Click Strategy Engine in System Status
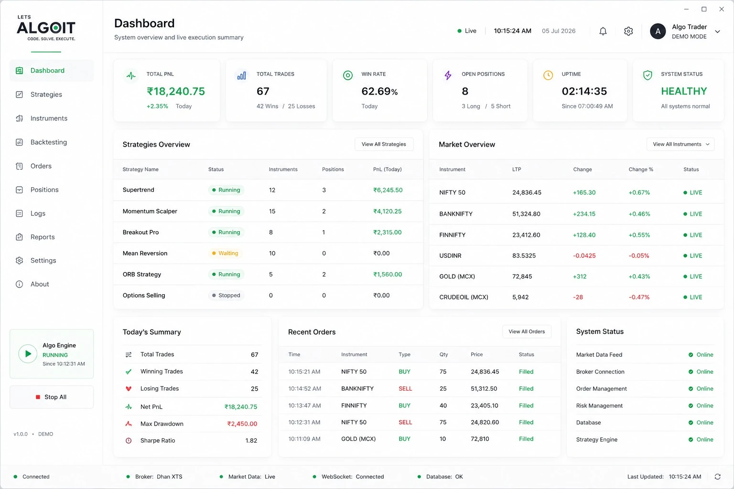The width and height of the screenshot is (734, 489). [597, 440]
